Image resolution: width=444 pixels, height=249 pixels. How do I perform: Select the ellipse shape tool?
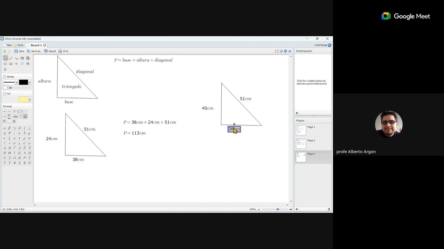(5, 64)
